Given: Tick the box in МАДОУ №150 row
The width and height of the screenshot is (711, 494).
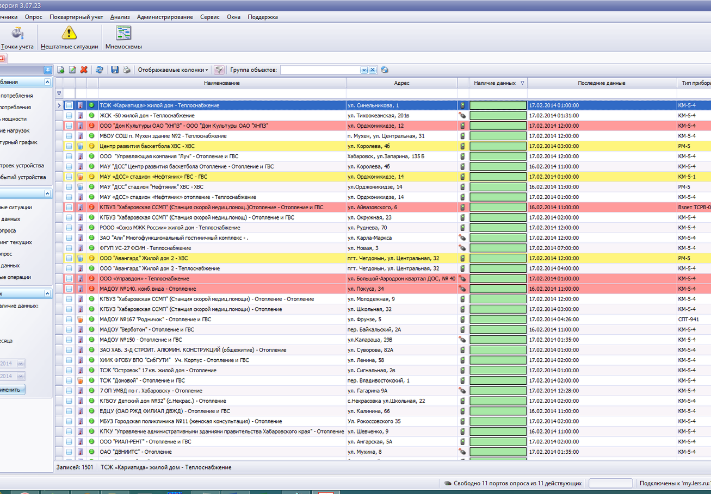Looking at the screenshot, I should (69, 340).
